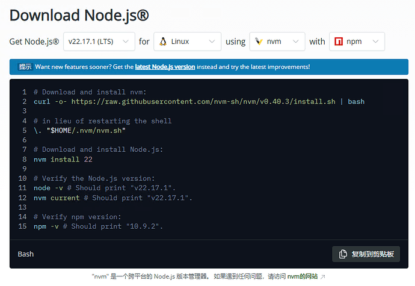Click the chevron in the npm dropdown
This screenshot has width=415, height=286.
375,42
